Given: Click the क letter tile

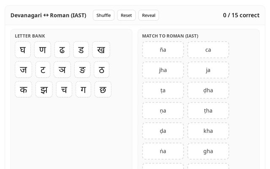Looking at the screenshot, I should coord(23,90).
